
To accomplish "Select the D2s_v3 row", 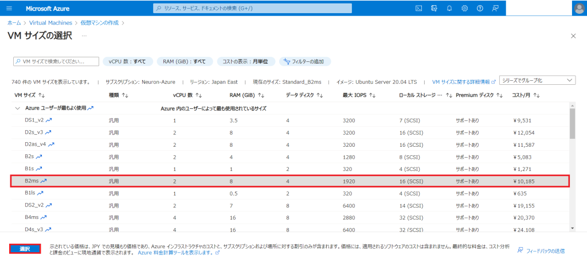I will (291, 132).
